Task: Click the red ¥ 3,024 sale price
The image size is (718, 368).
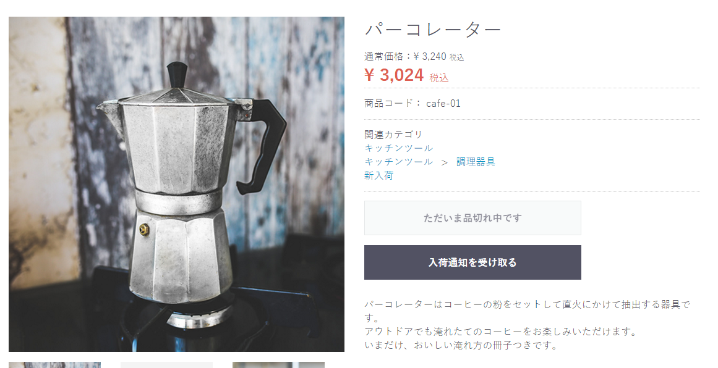Action: click(395, 75)
